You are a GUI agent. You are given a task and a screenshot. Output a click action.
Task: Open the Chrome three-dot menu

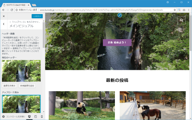pos(188,10)
